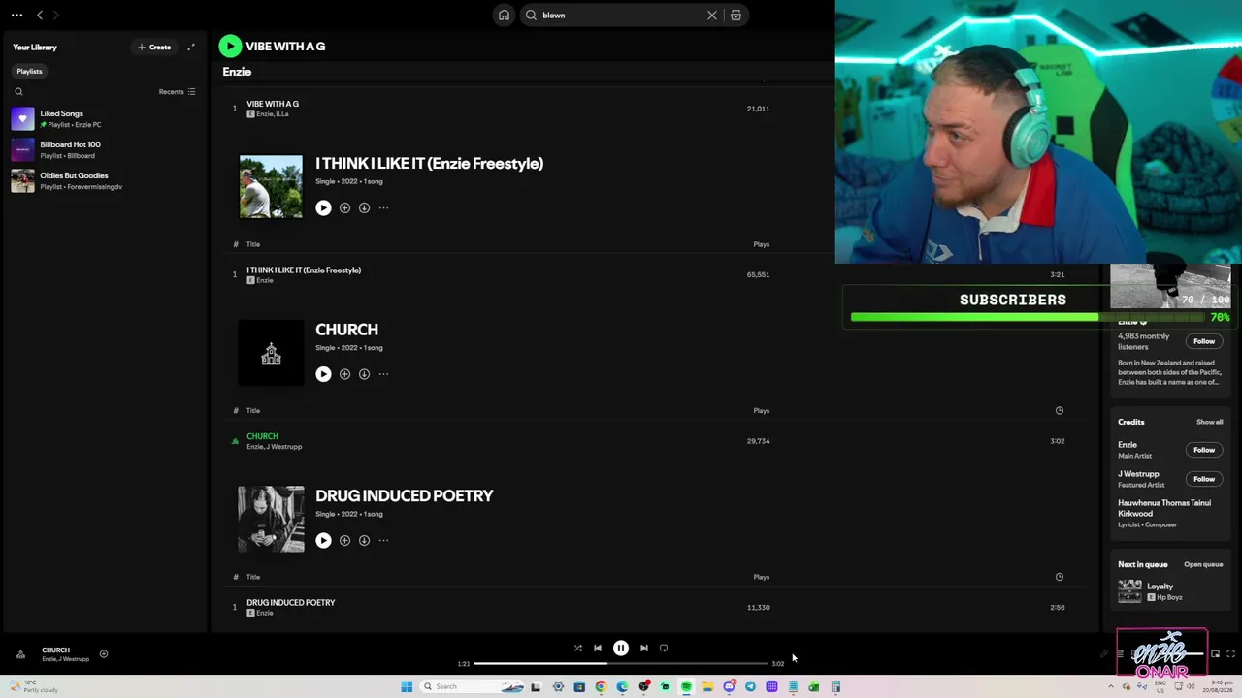Show all credits
This screenshot has height=698, width=1242.
point(1209,422)
